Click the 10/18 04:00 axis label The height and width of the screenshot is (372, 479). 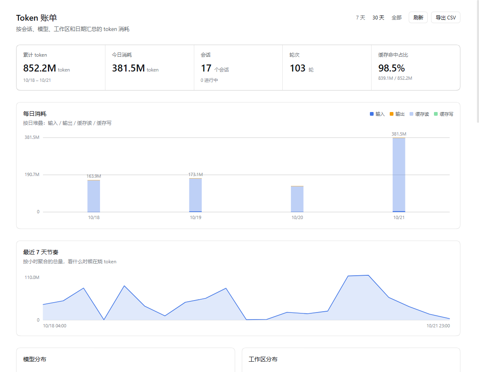[55, 326]
